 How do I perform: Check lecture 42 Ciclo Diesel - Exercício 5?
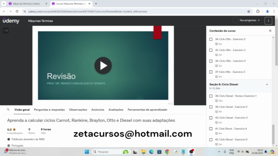(x=211, y=140)
